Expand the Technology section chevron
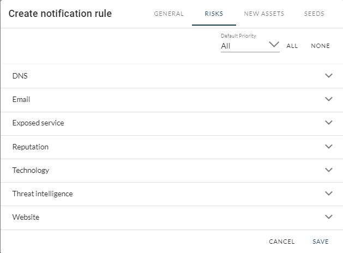 pyautogui.click(x=328, y=170)
